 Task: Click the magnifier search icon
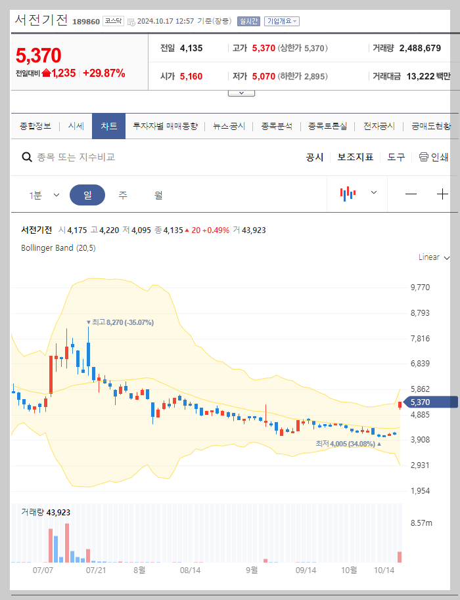[27, 158]
